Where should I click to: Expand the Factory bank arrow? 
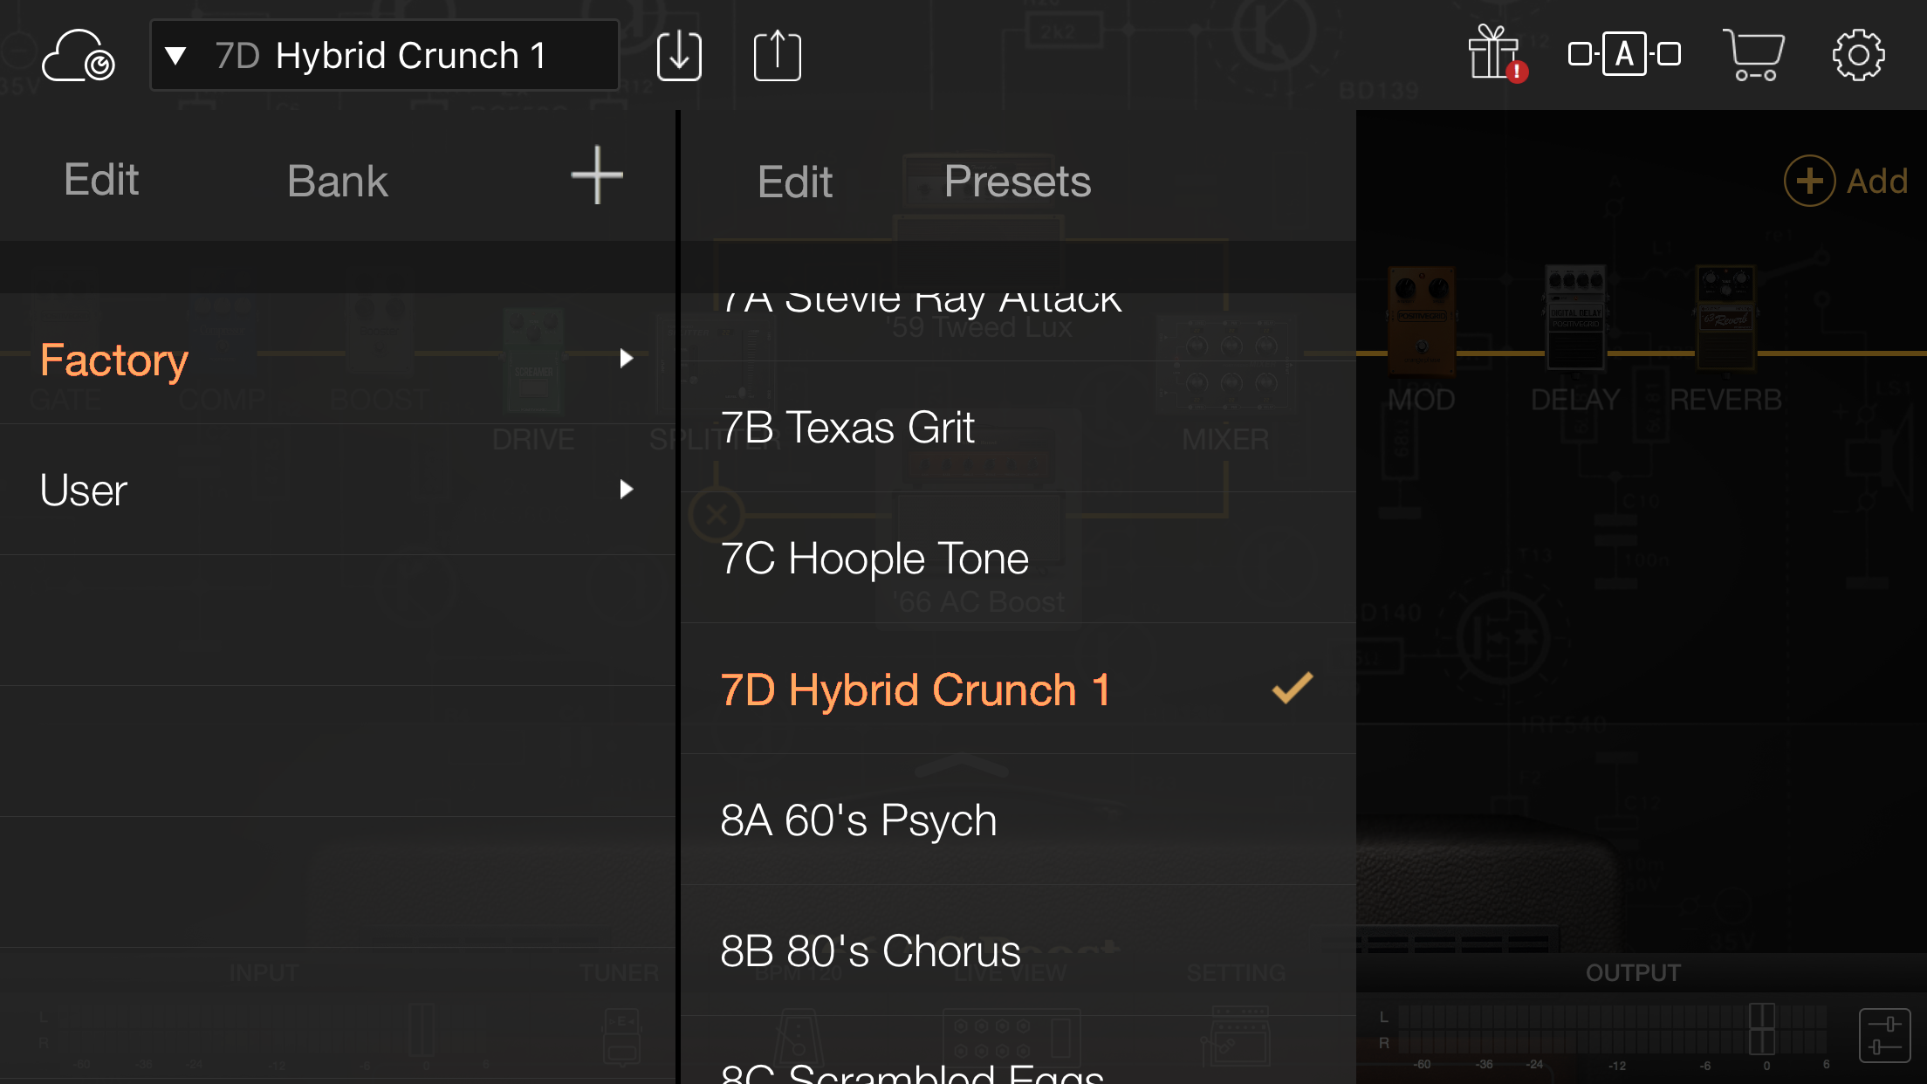click(x=626, y=359)
